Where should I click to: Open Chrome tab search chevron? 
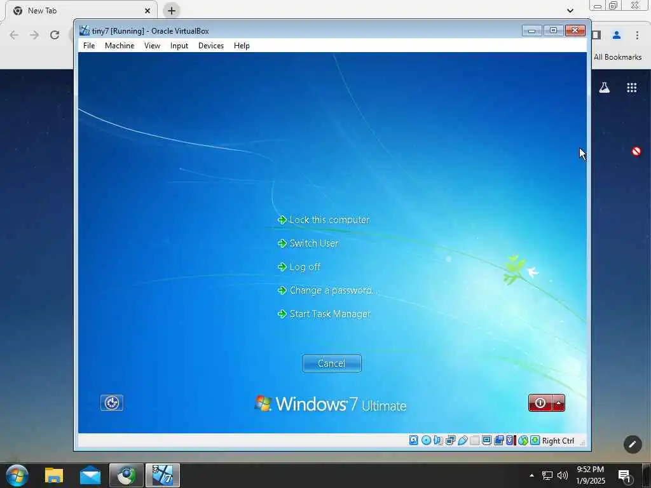[570, 11]
